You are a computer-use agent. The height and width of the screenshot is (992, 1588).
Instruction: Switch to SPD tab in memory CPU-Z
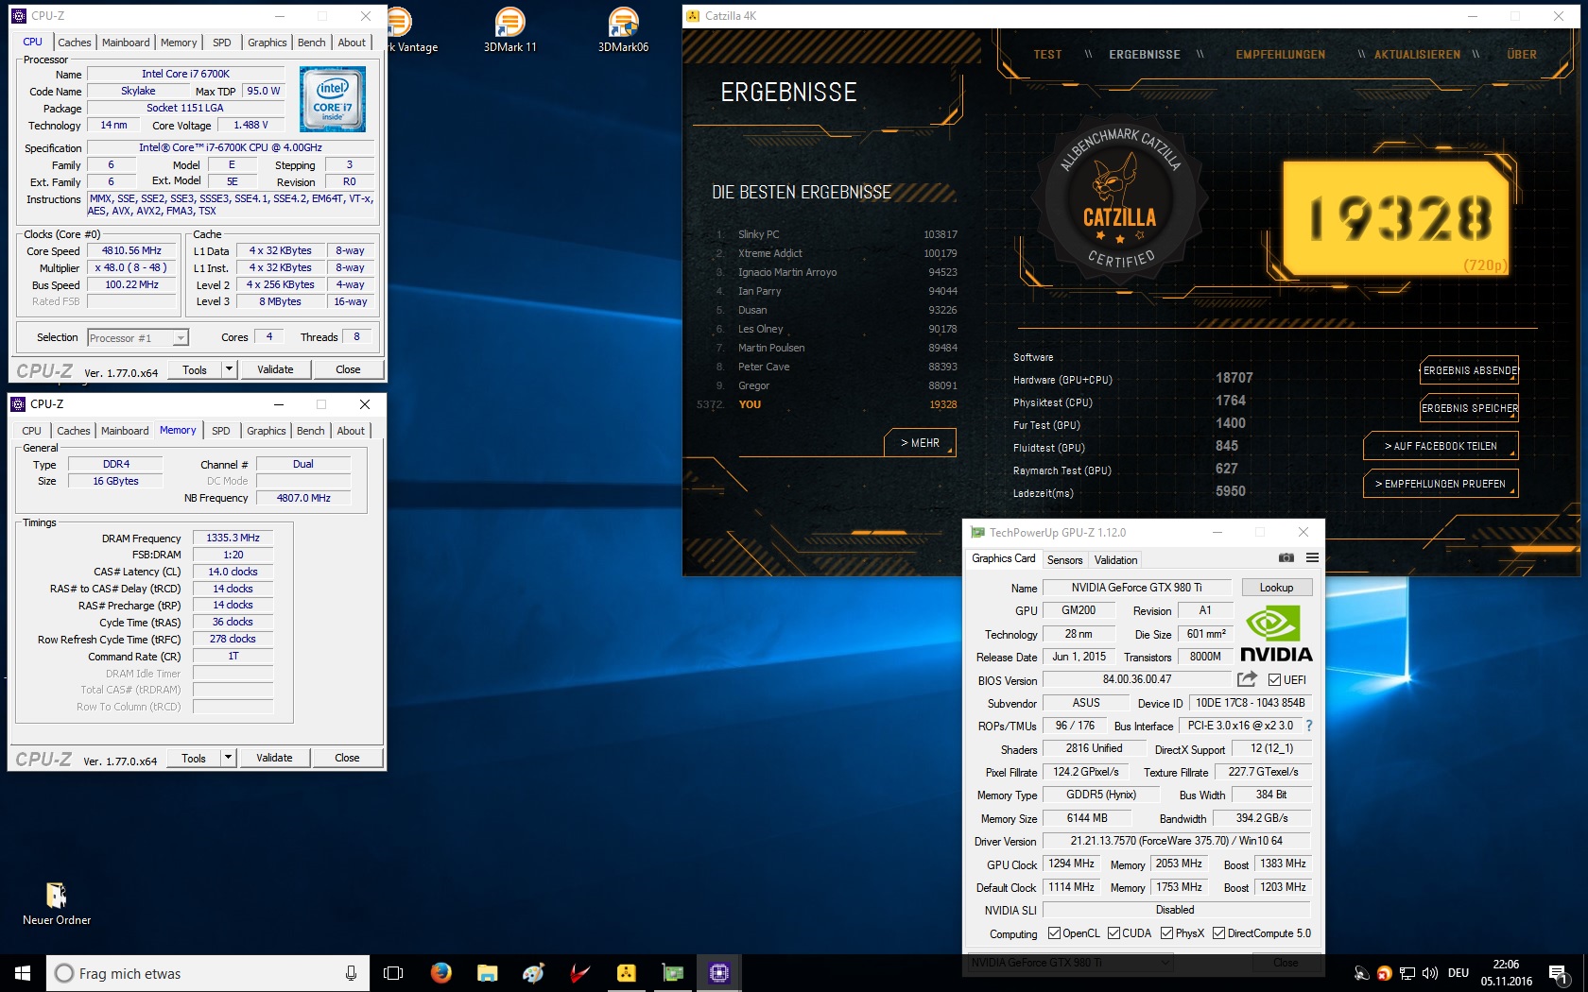(220, 431)
